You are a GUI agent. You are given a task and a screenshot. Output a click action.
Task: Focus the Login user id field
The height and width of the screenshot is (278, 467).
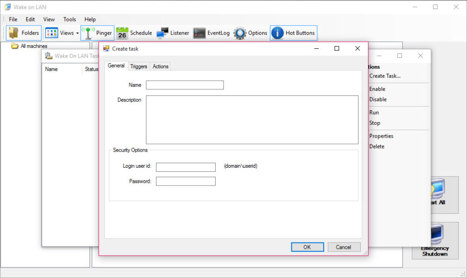tap(186, 167)
